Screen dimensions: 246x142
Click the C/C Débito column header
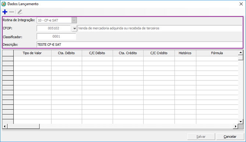[97, 53]
